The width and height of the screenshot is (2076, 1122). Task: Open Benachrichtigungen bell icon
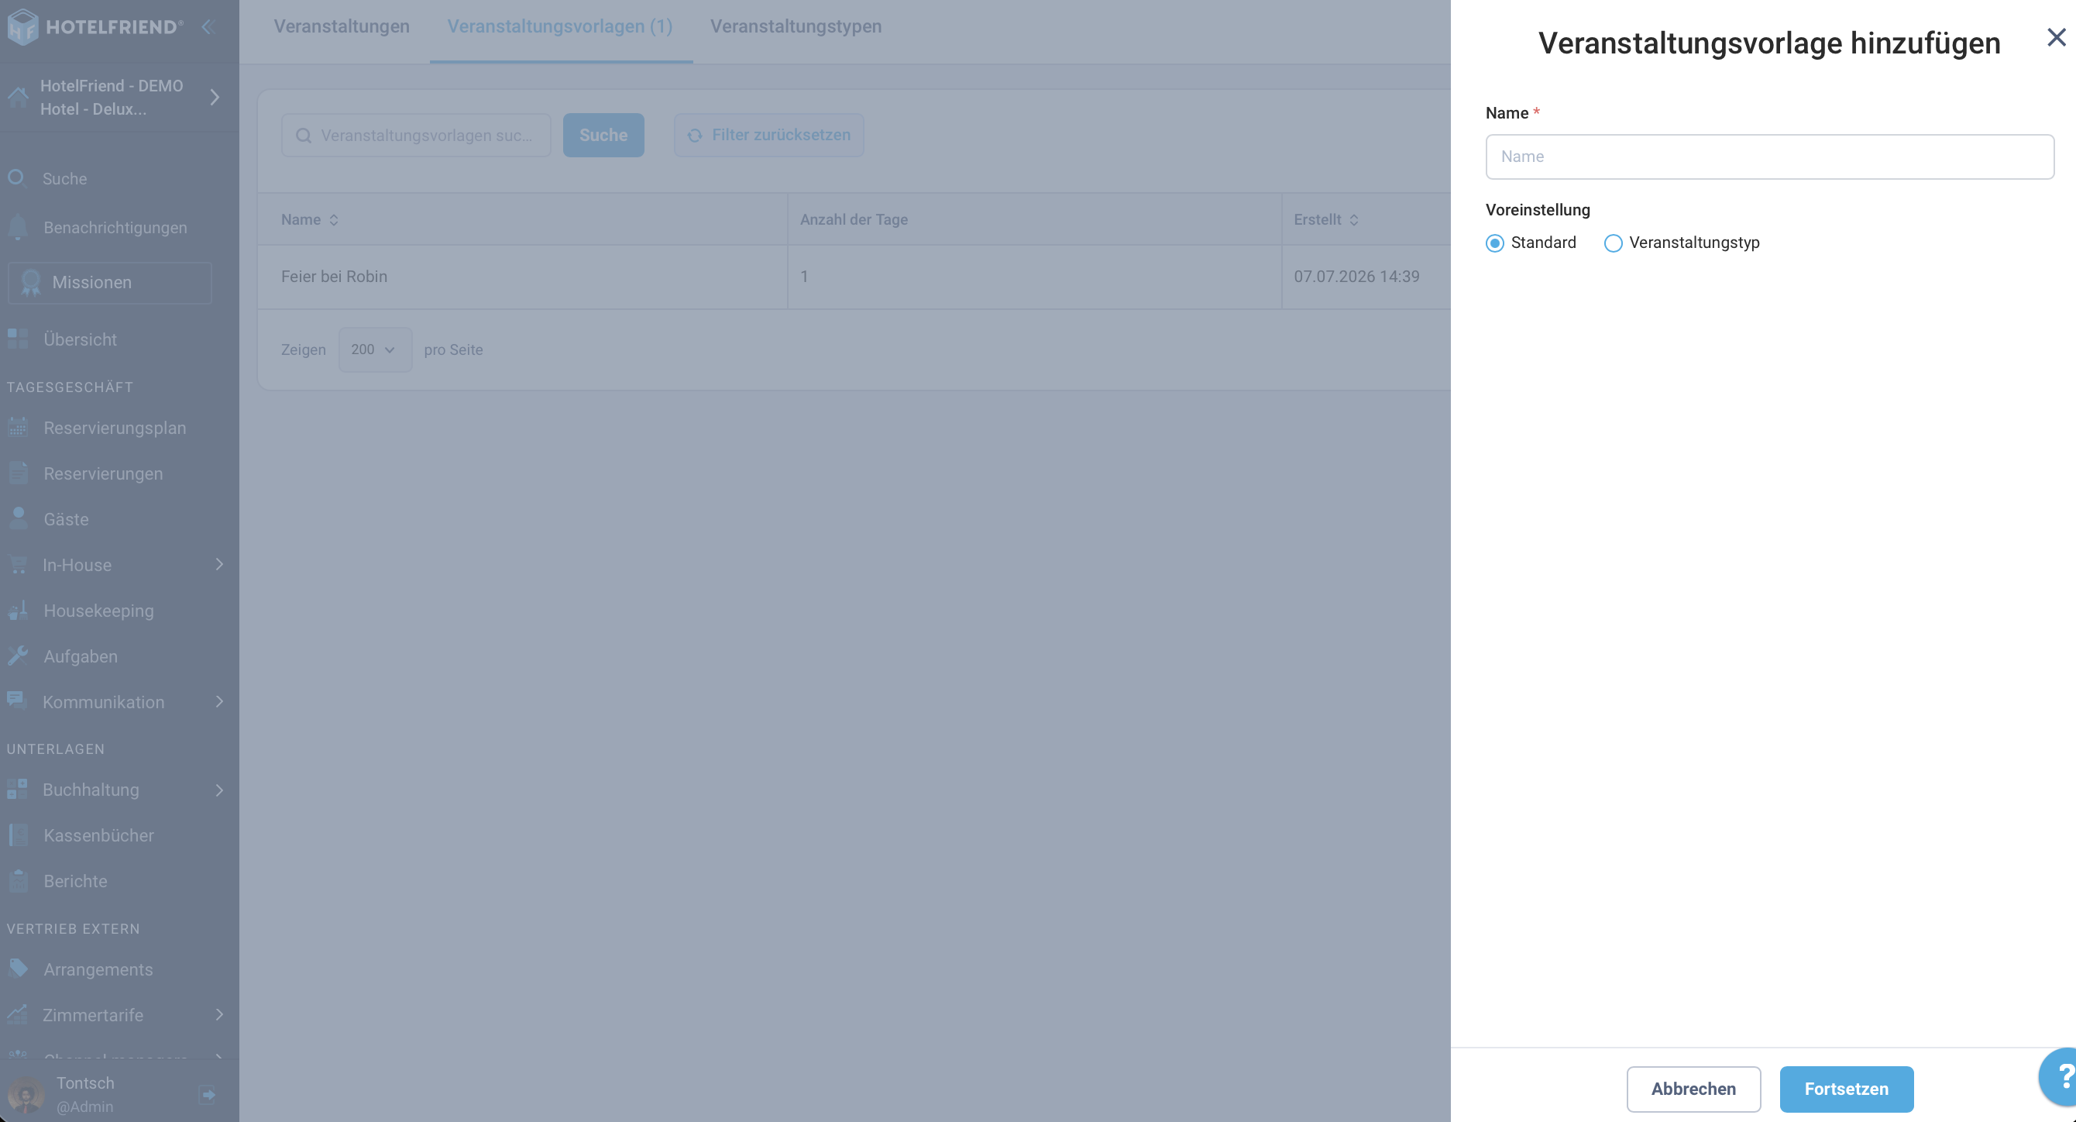tap(18, 227)
